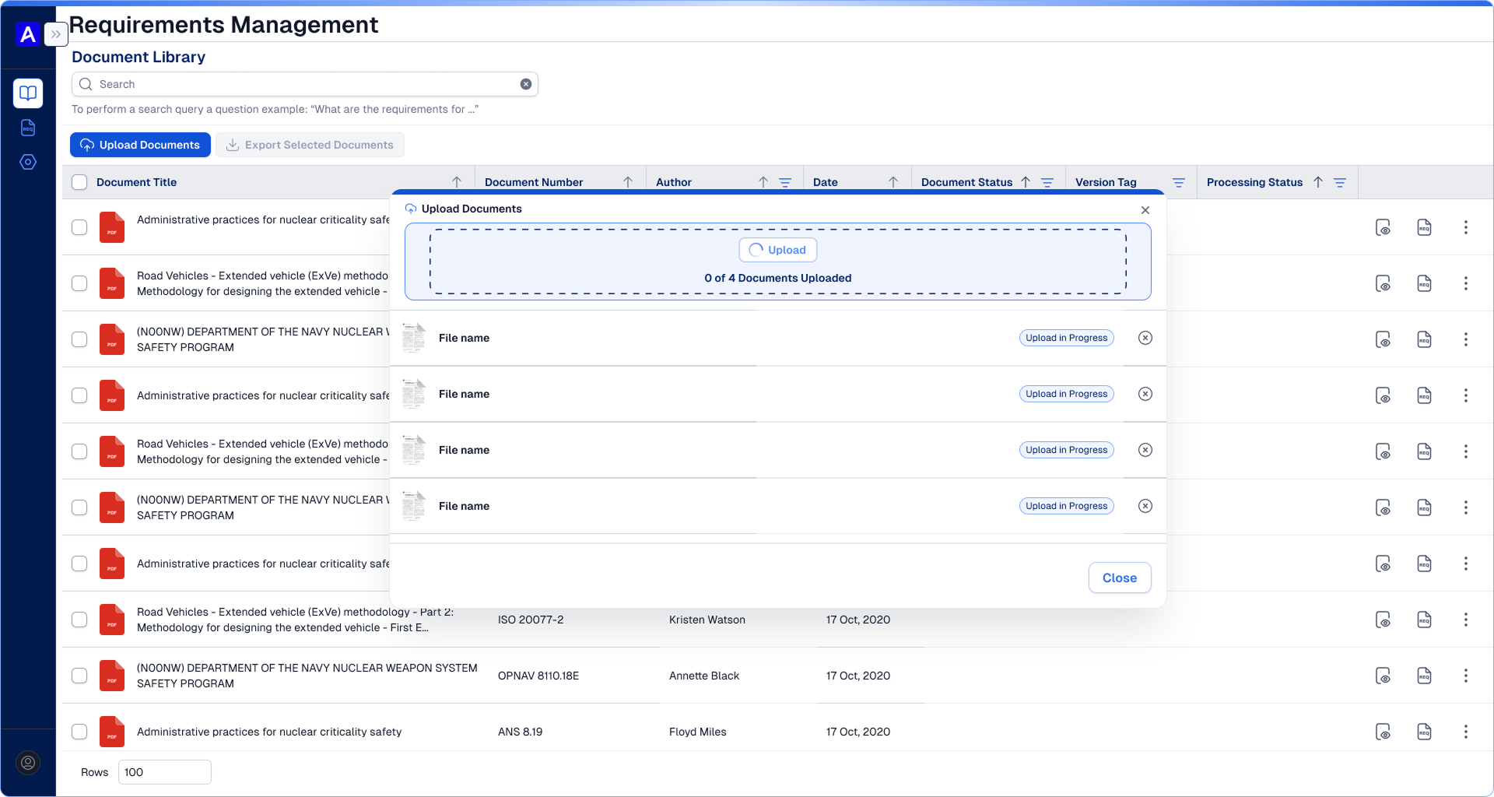Preview the OPNAV 8110.18E document

pyautogui.click(x=1383, y=676)
